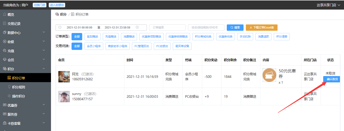Screen dimensions: 344x131
Task: Click the clock icon in date range field
Action: click(60, 27)
